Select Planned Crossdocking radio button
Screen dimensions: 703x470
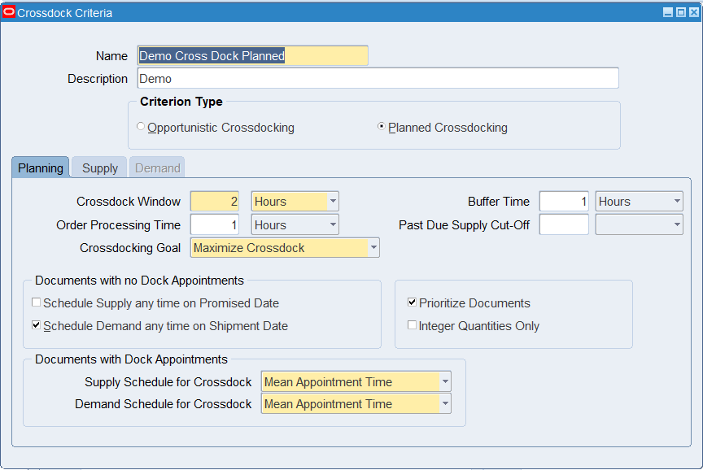click(x=382, y=127)
